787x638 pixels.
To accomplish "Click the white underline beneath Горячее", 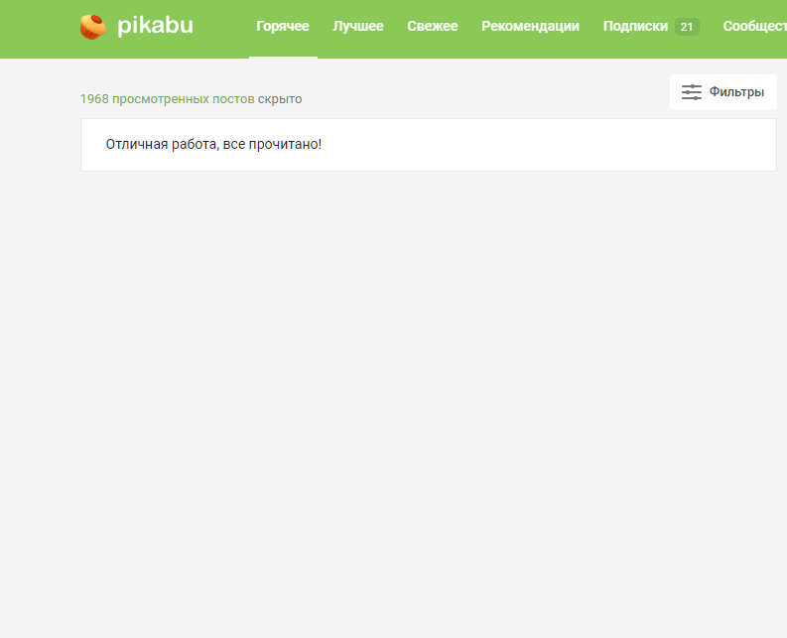I will point(283,58).
